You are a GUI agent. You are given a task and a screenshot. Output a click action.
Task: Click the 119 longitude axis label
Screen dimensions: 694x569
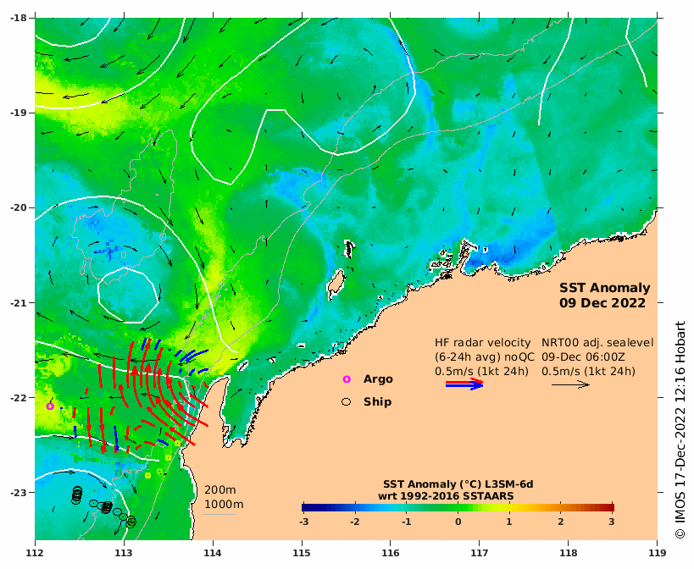pyautogui.click(x=658, y=553)
